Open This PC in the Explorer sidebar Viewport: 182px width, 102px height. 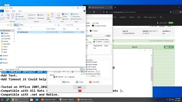[x=5, y=59]
